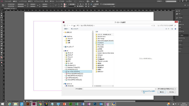Screen dimensions: 189x106
Task: Select the Pen tool
Action: (2, 27)
